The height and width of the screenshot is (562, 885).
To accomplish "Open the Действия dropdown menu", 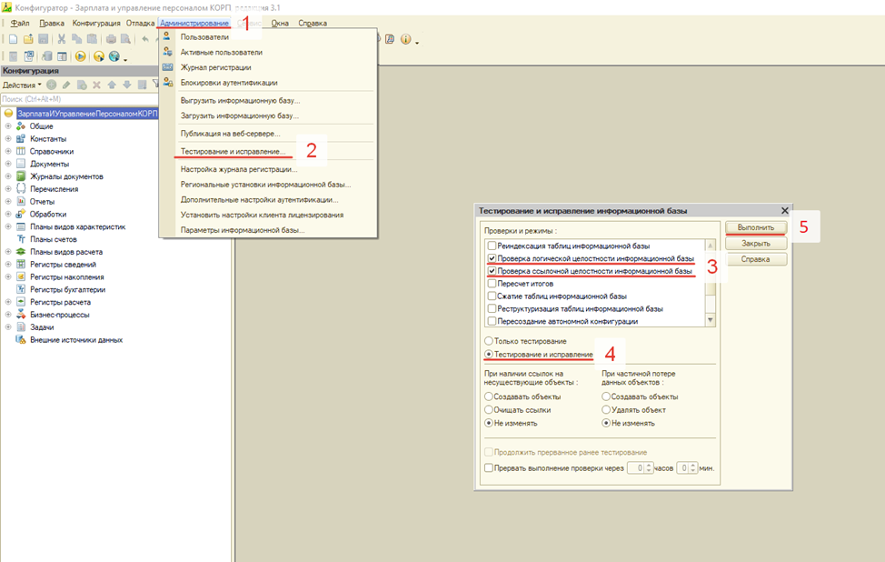I will [22, 85].
